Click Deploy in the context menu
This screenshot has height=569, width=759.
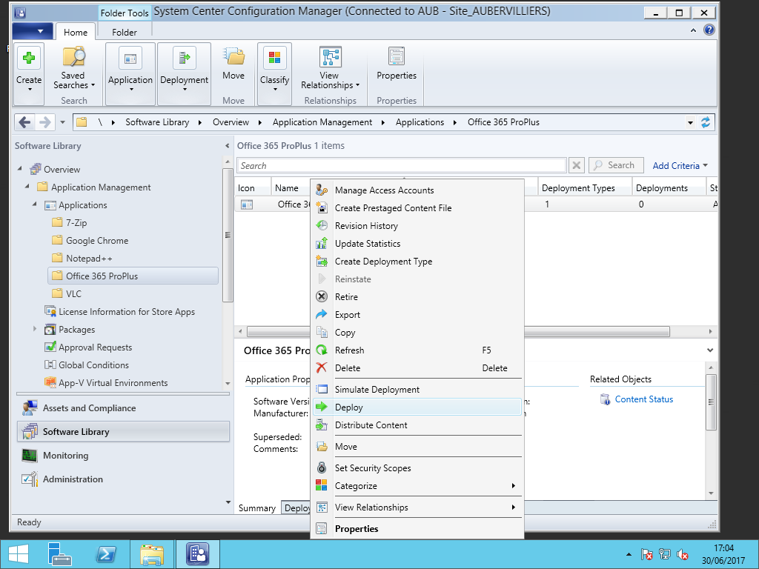417,407
